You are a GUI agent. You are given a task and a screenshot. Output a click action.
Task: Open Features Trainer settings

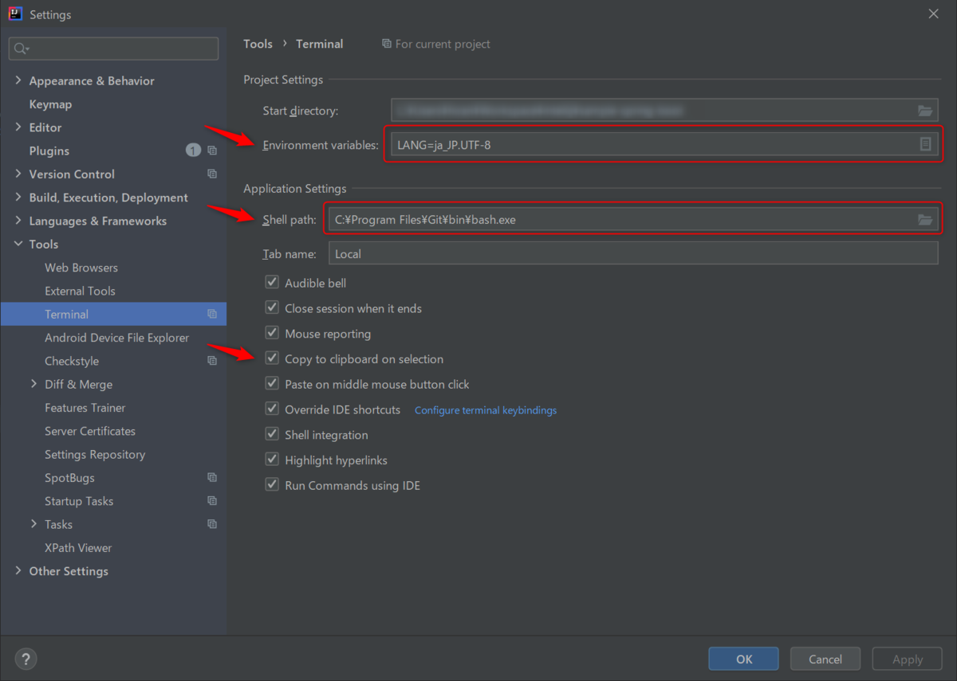point(85,408)
